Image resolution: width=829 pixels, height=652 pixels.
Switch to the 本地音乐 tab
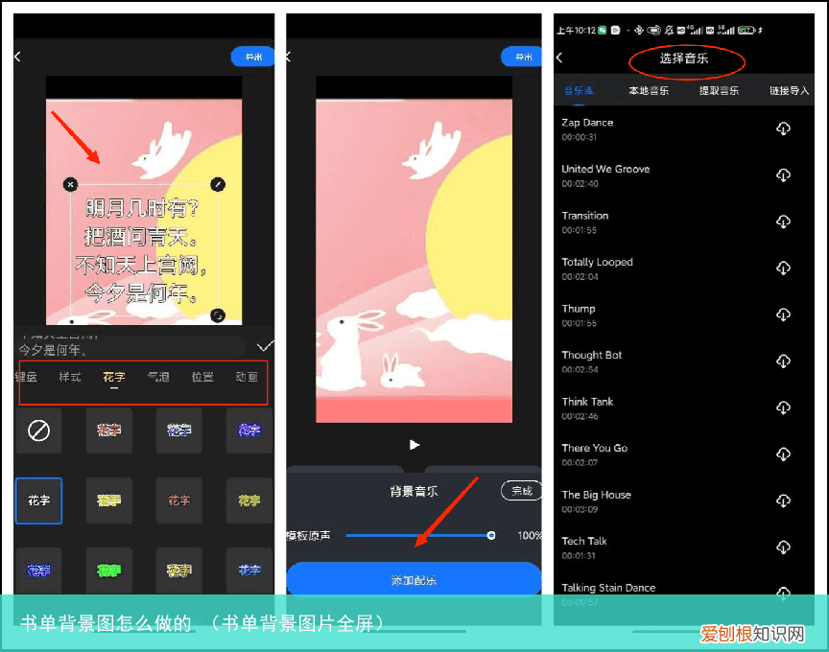(x=649, y=90)
